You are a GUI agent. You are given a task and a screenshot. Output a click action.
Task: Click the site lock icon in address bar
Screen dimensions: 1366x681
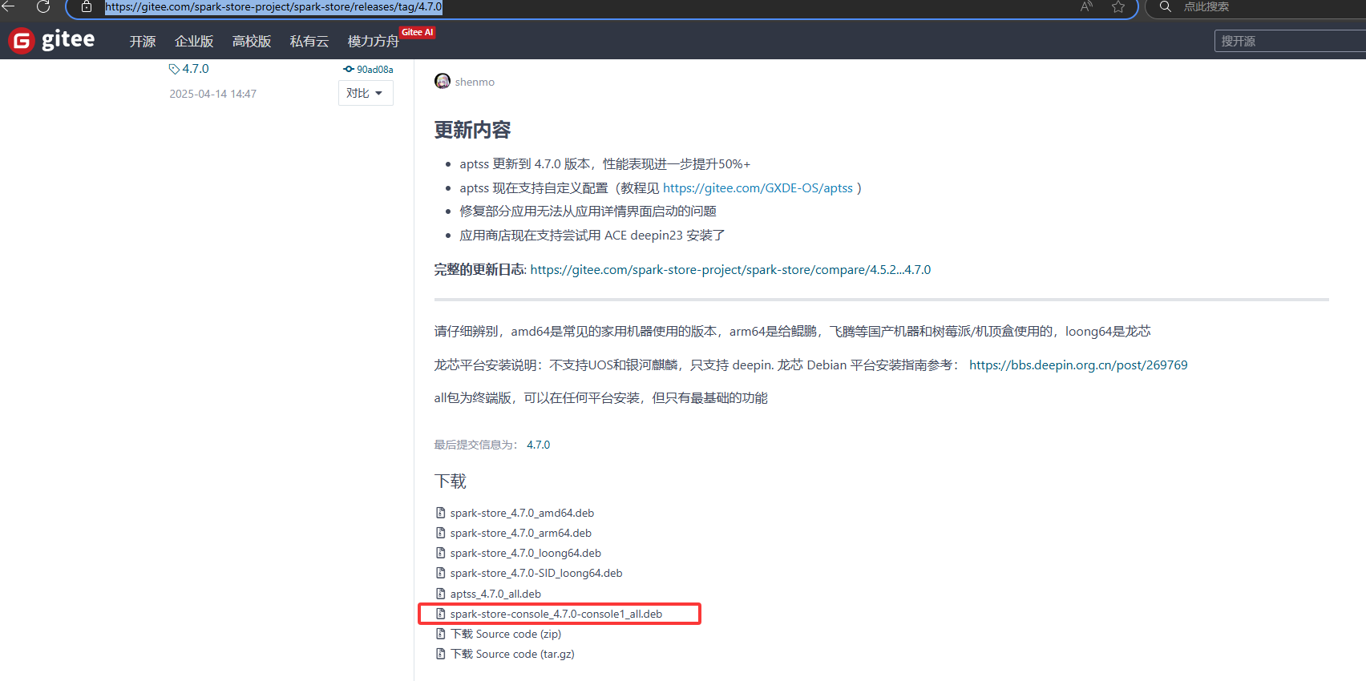(x=87, y=6)
